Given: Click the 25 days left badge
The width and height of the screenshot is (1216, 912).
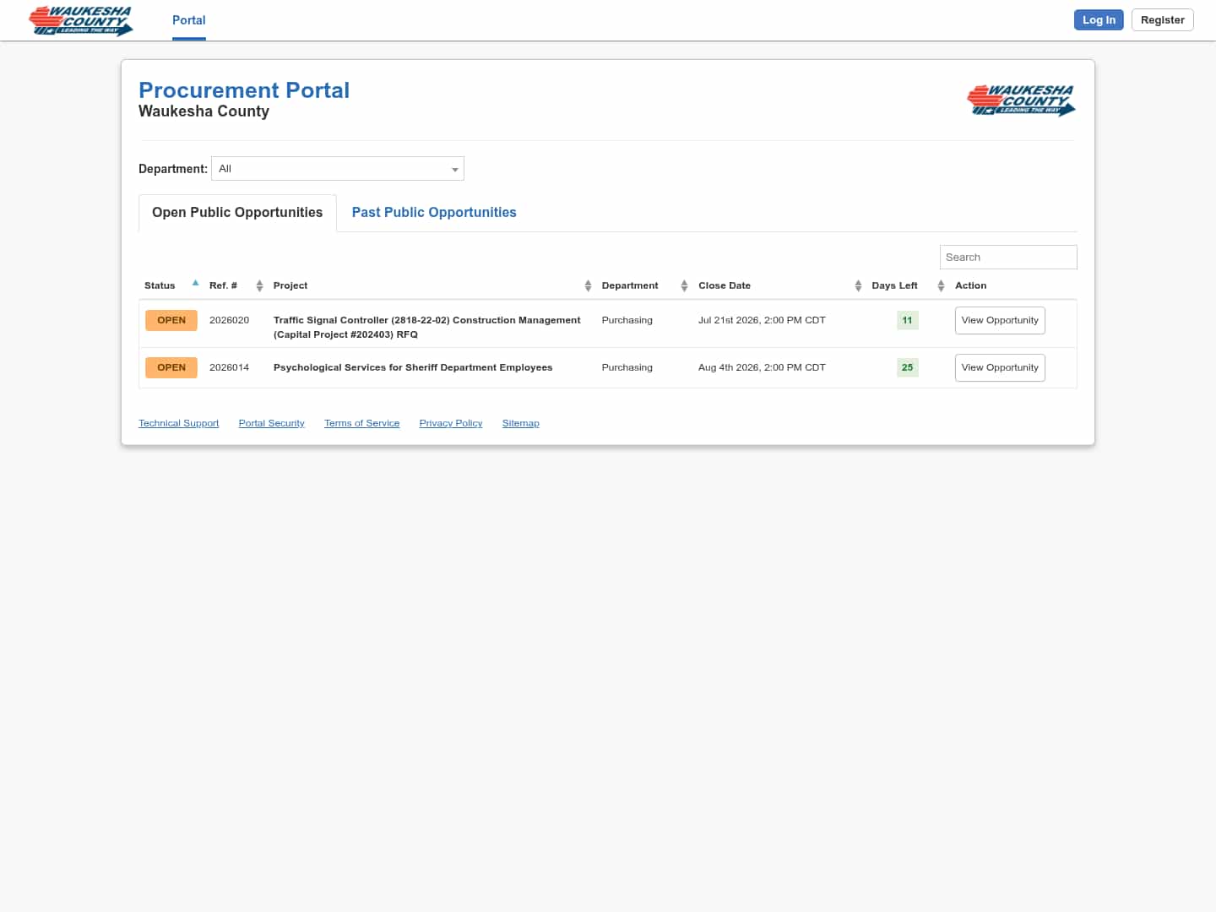Looking at the screenshot, I should coord(907,368).
